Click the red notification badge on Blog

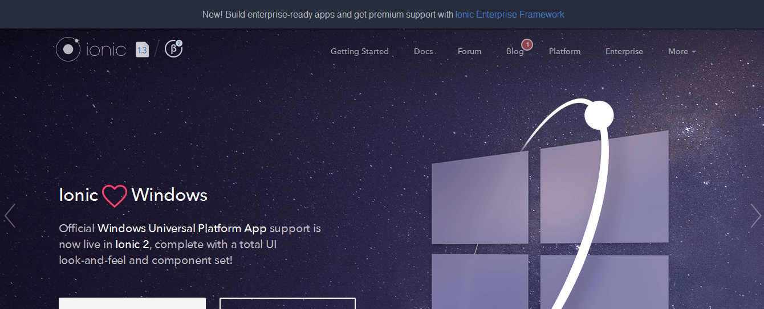tap(527, 44)
